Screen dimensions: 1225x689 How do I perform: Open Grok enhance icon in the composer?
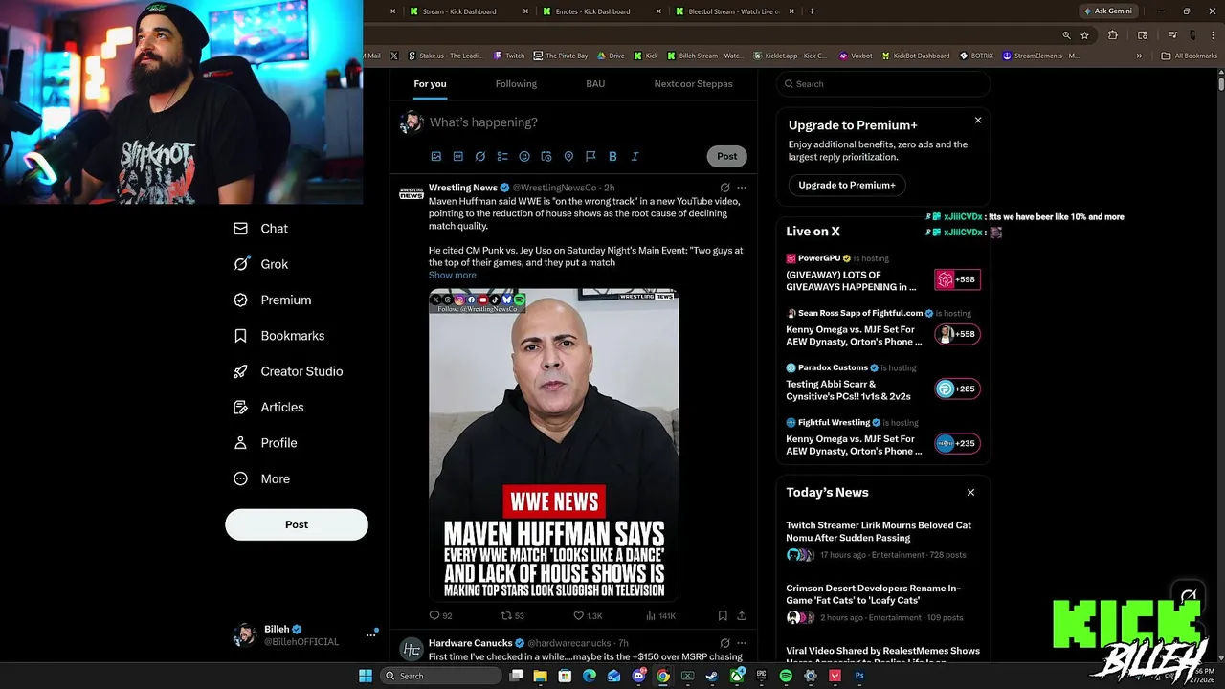click(480, 156)
